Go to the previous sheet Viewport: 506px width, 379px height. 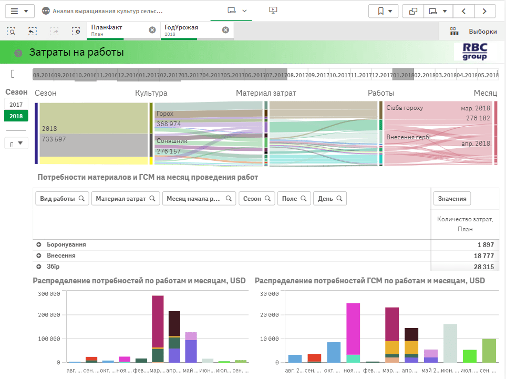coord(463,11)
